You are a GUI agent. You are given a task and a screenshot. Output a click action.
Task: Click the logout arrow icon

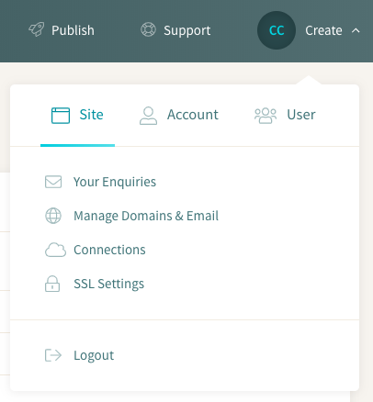[53, 355]
